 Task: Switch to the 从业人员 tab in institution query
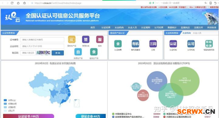point(197,33)
